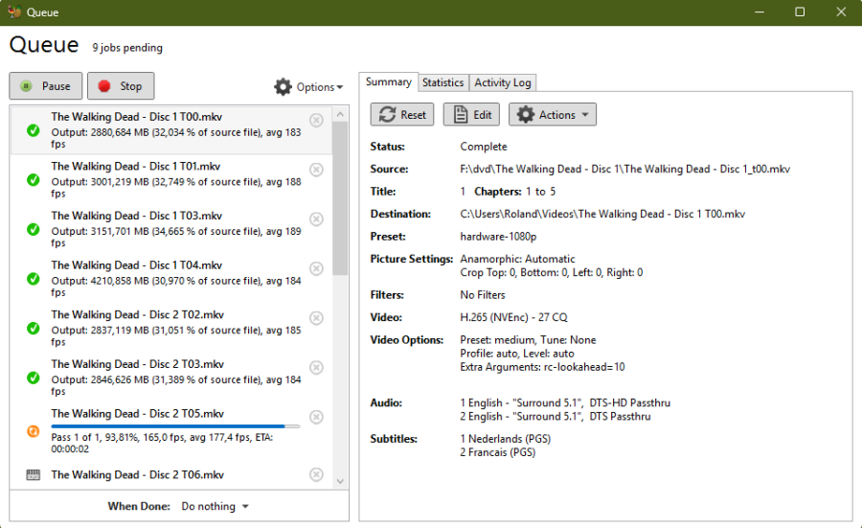
Task: Switch to the Statistics tab
Action: tap(442, 82)
